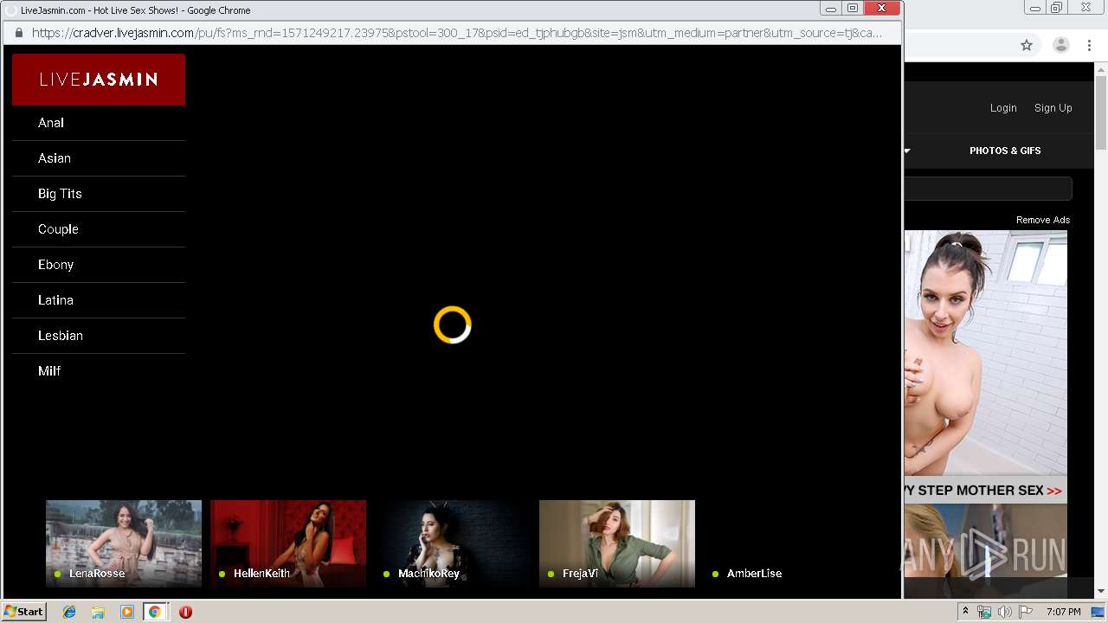
Task: Open MachikoRey thumbnail
Action: tap(453, 543)
